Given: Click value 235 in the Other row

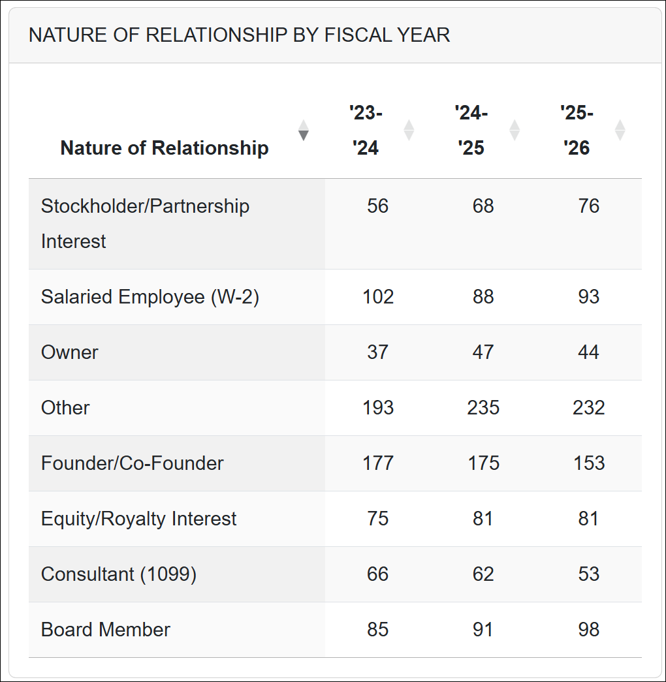Looking at the screenshot, I should point(483,408).
